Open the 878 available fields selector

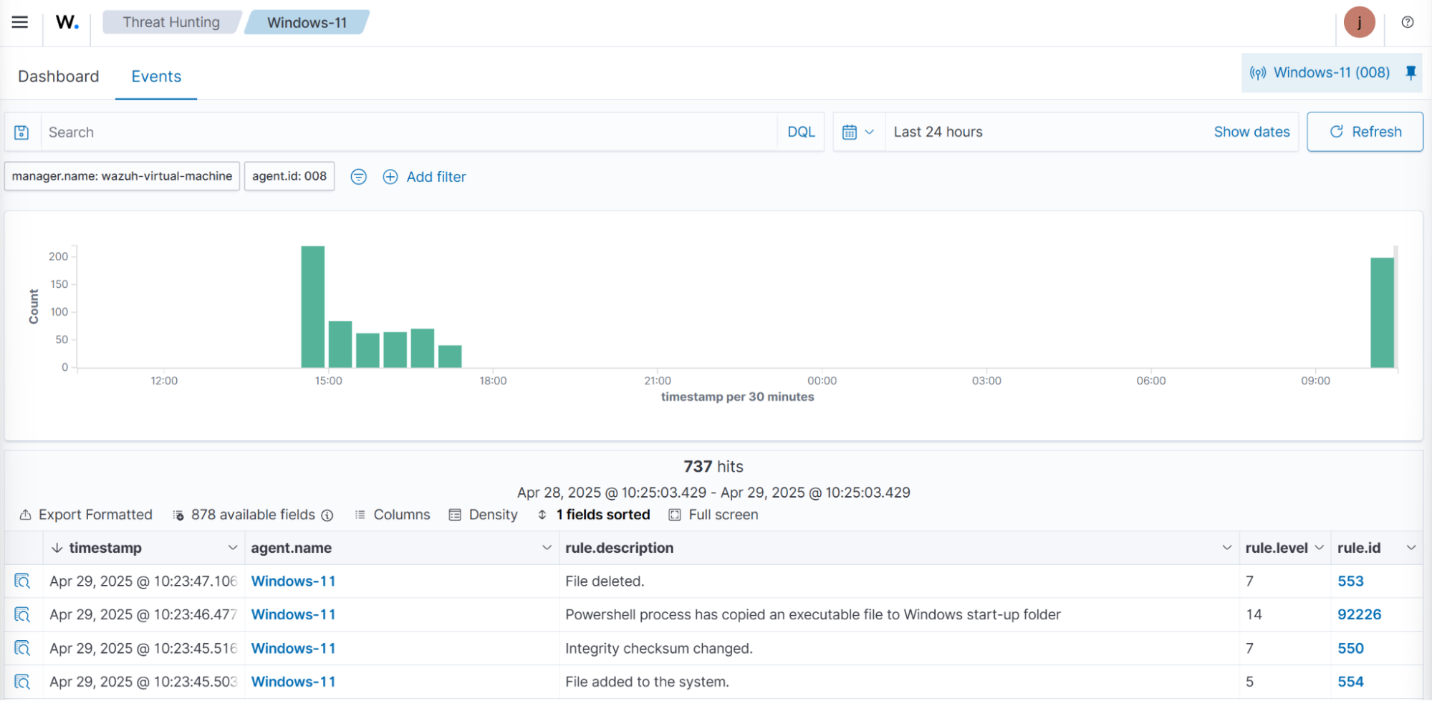tap(245, 515)
